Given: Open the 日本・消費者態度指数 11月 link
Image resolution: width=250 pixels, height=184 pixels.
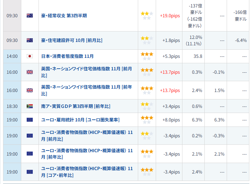Looking at the screenshot, I should pyautogui.click(x=67, y=56).
